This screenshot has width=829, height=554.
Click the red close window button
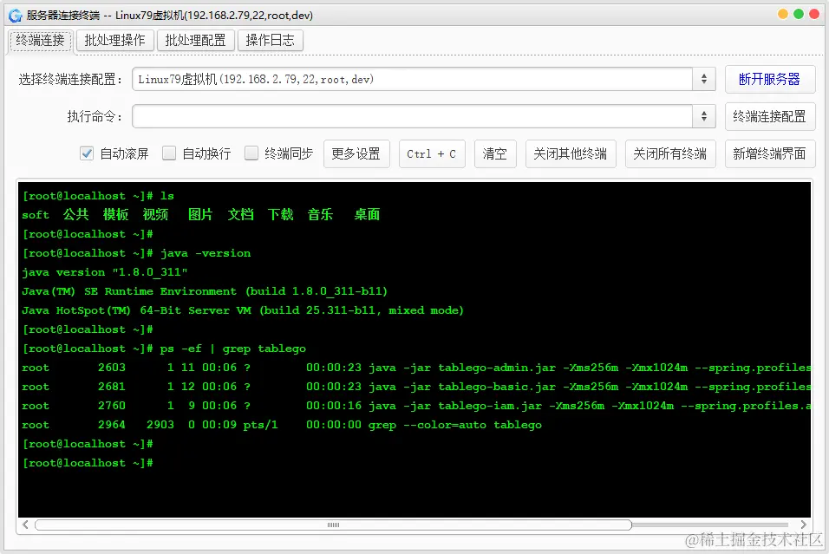coord(815,14)
